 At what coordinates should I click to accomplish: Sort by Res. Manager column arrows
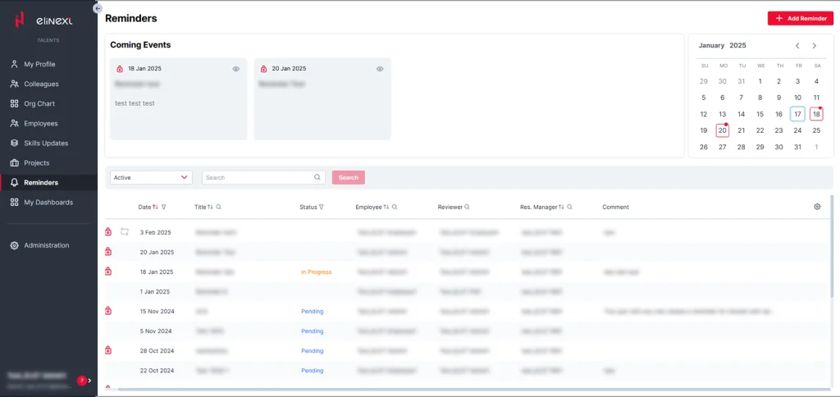pos(561,207)
